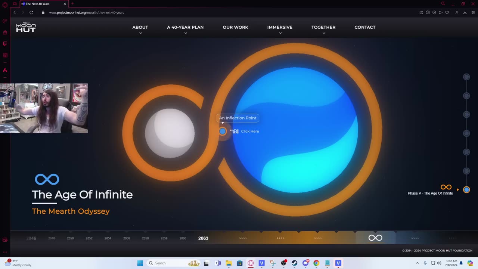
Task: Select the fifth phase dot on right
Action: pos(466,152)
